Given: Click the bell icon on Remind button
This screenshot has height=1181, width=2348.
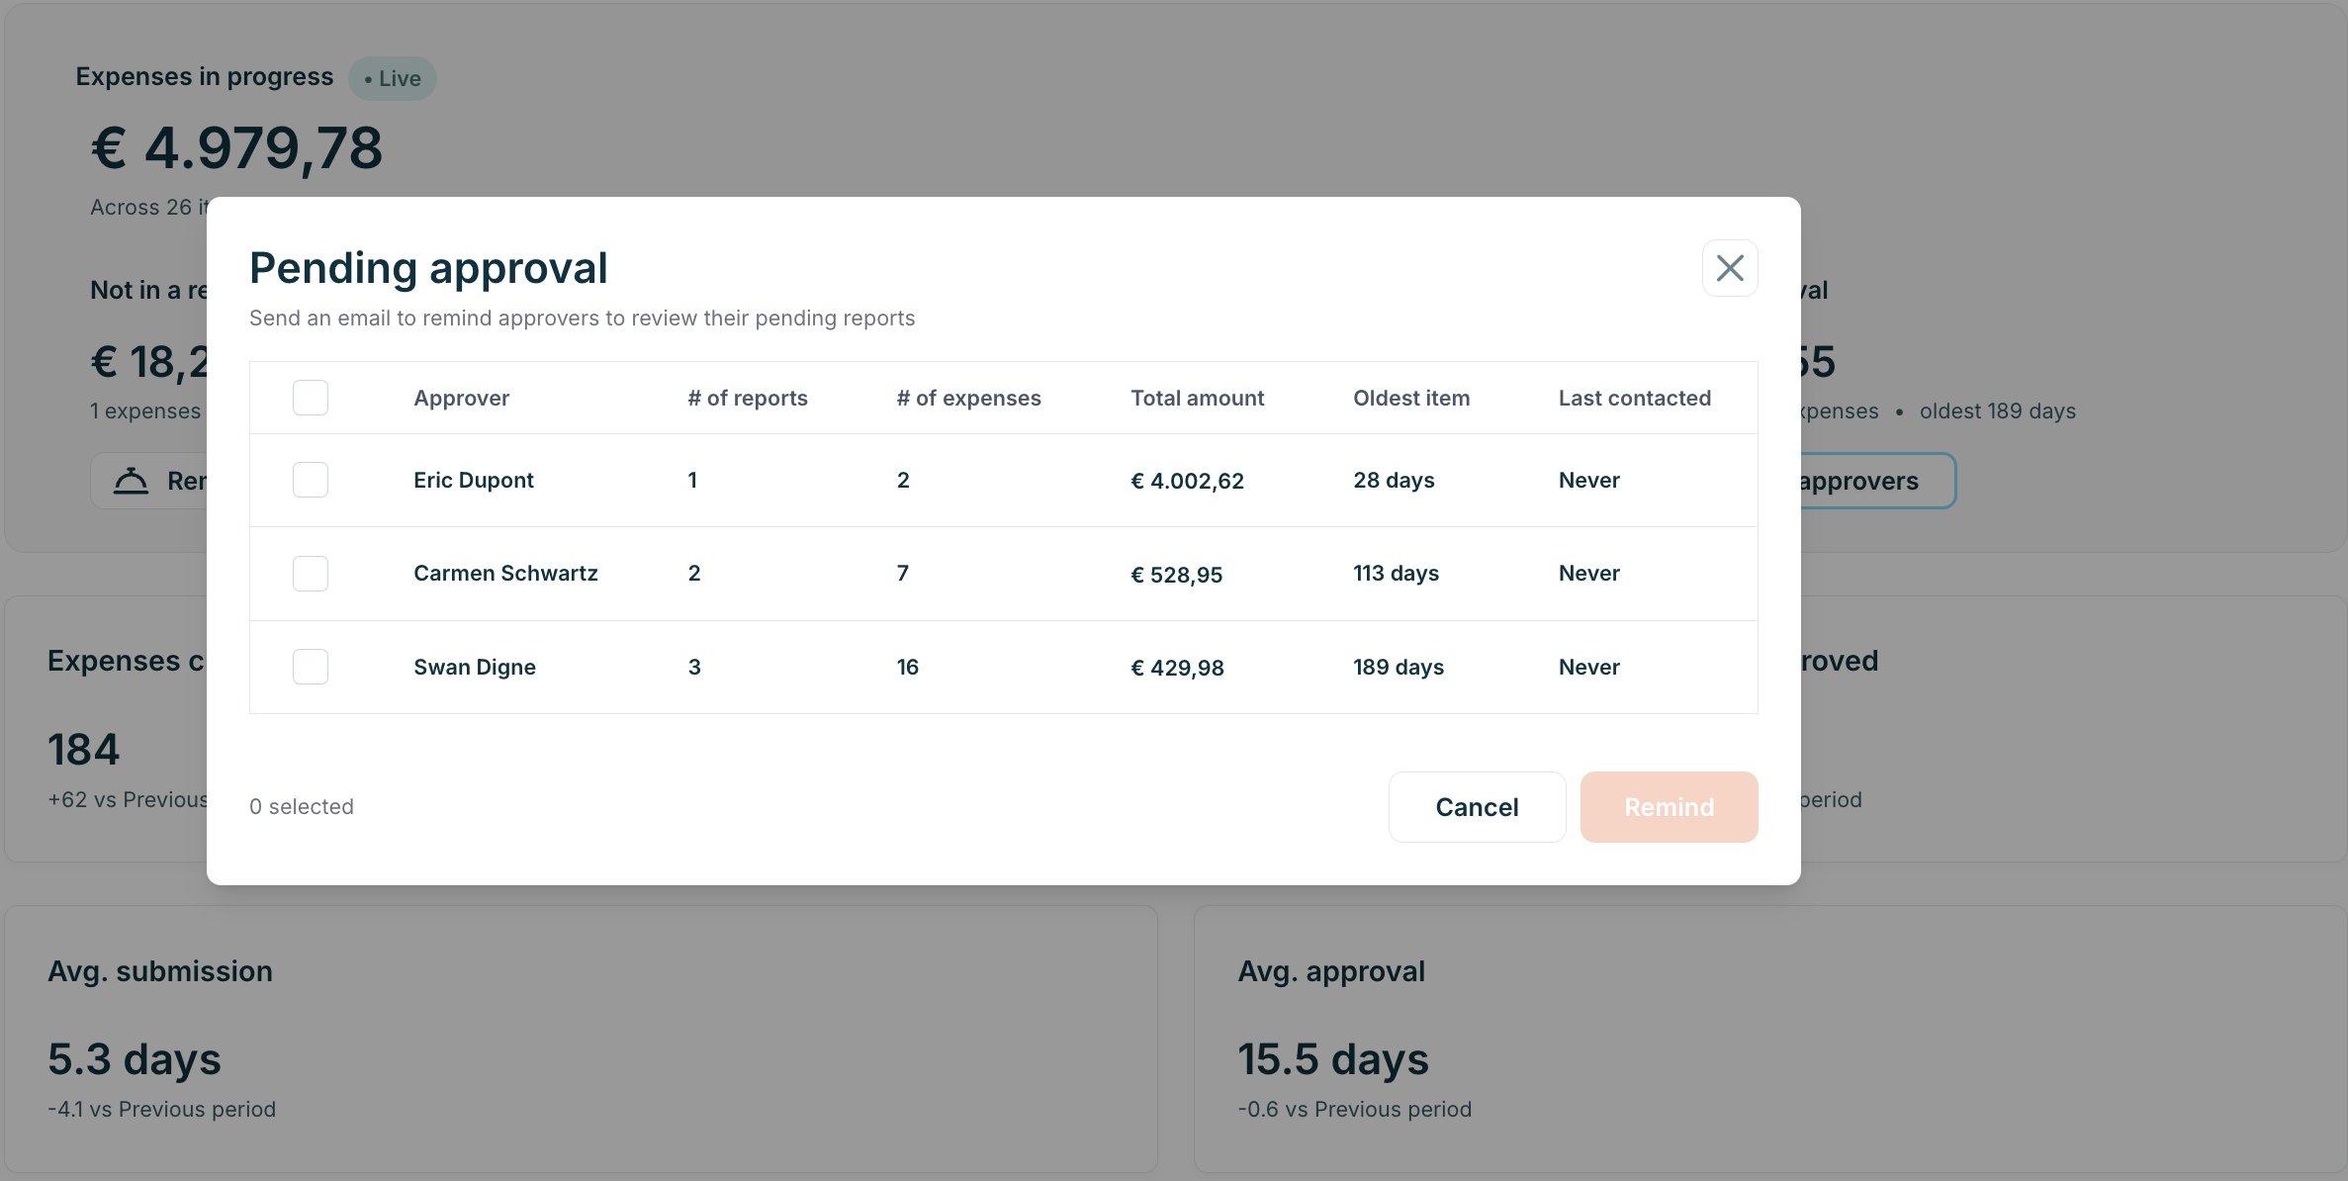Looking at the screenshot, I should click(x=131, y=481).
